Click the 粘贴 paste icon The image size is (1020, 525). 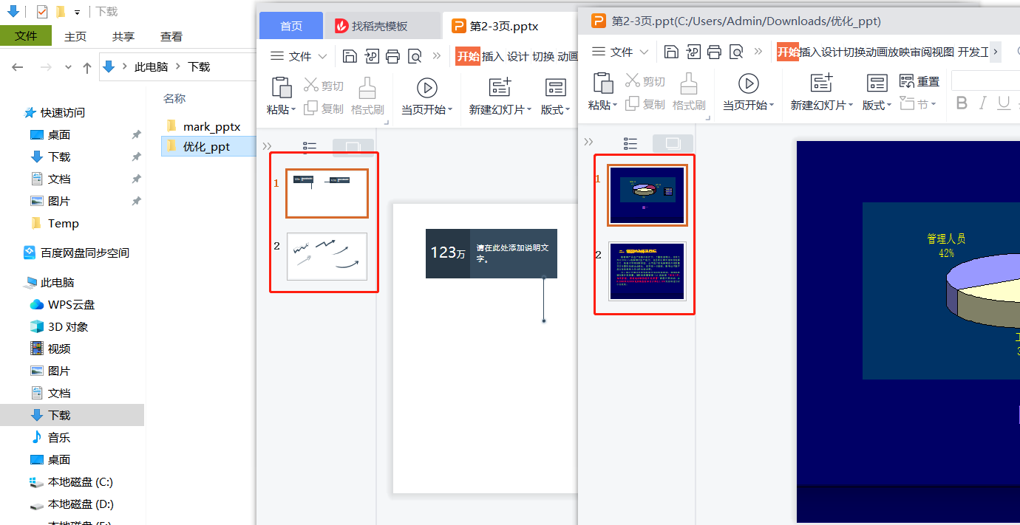pyautogui.click(x=601, y=92)
